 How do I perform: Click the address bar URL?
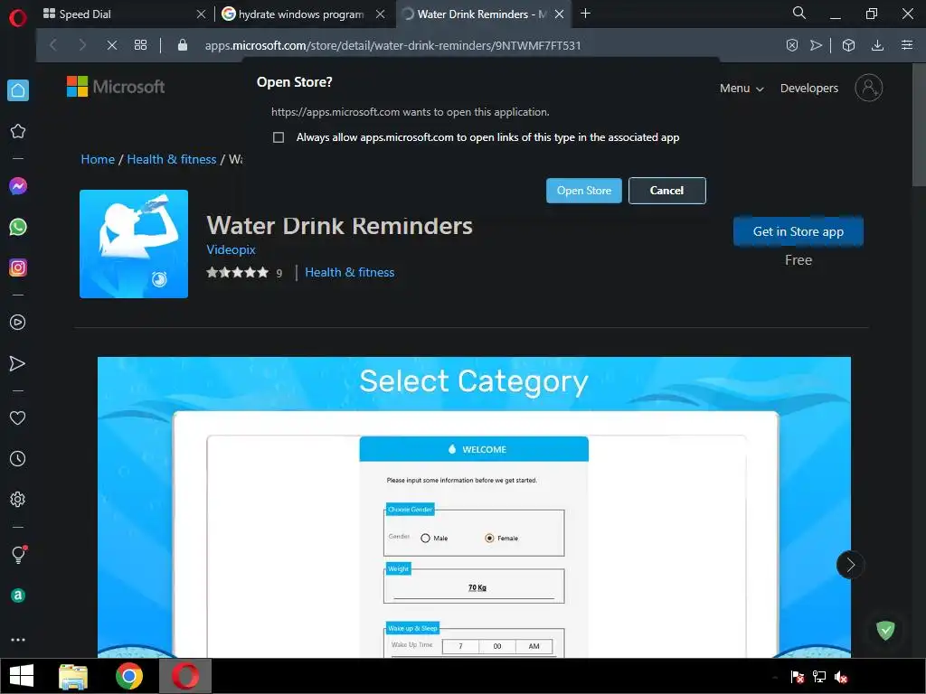click(x=392, y=45)
